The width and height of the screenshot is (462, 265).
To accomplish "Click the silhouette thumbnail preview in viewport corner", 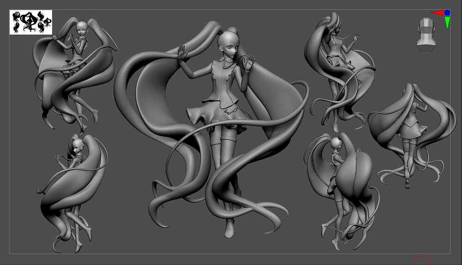I will point(31,22).
